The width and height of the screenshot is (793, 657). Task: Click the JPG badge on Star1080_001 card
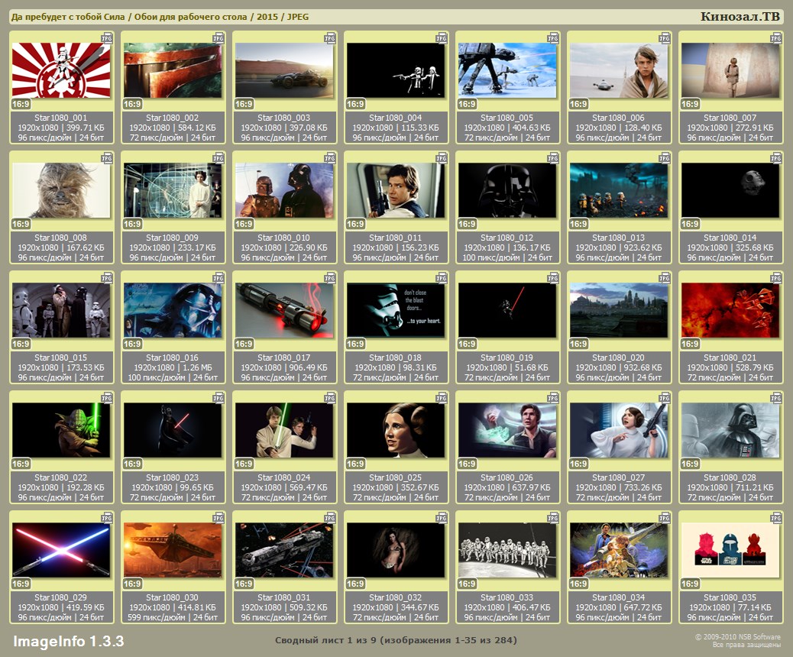click(x=107, y=38)
